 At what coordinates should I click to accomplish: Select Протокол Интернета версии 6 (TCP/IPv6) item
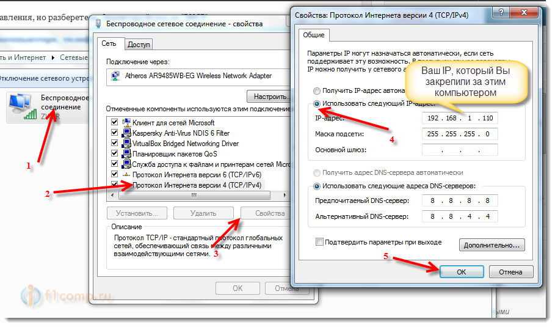coord(197,174)
